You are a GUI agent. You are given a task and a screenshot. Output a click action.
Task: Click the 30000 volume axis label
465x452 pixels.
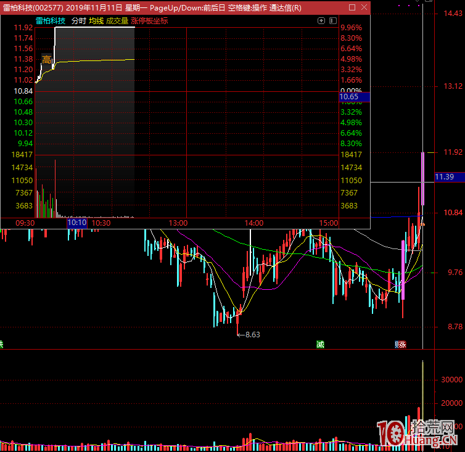pos(452,380)
